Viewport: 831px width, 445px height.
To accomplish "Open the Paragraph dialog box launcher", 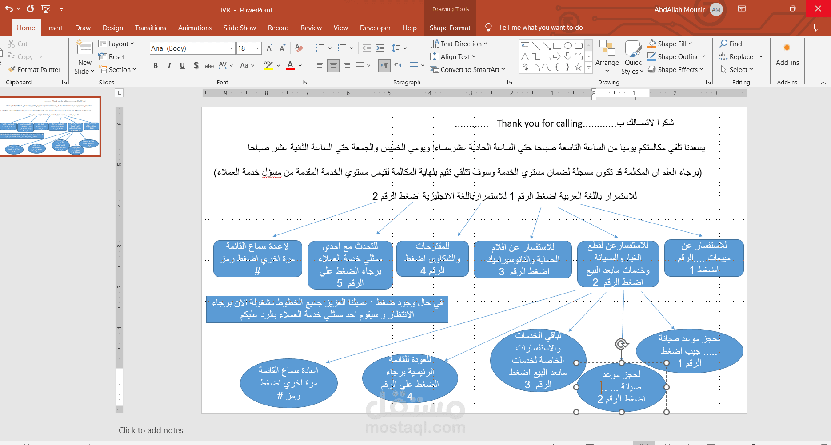I will tap(510, 82).
